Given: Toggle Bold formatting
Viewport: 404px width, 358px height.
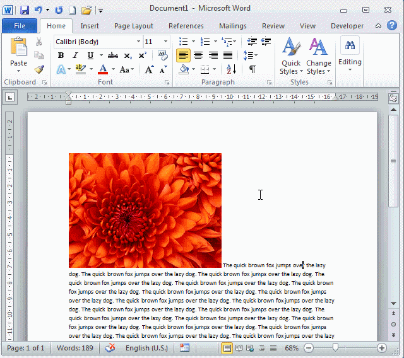Looking at the screenshot, I should (61, 55).
